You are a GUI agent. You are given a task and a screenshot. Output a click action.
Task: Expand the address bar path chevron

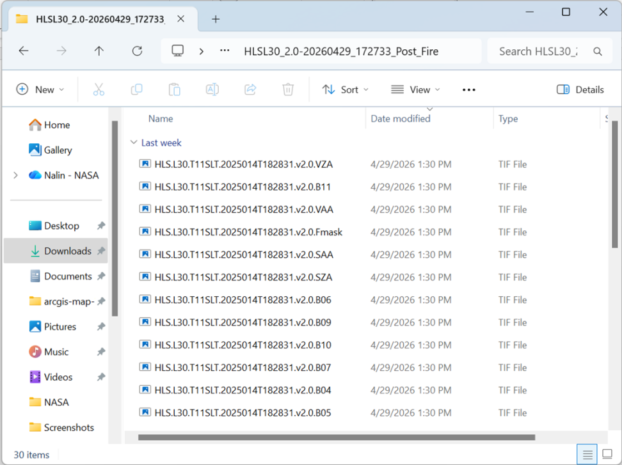point(202,51)
